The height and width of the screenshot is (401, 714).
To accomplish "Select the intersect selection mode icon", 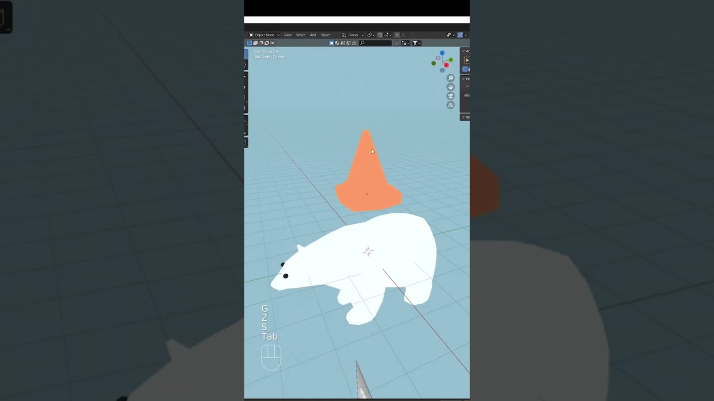I will [272, 43].
